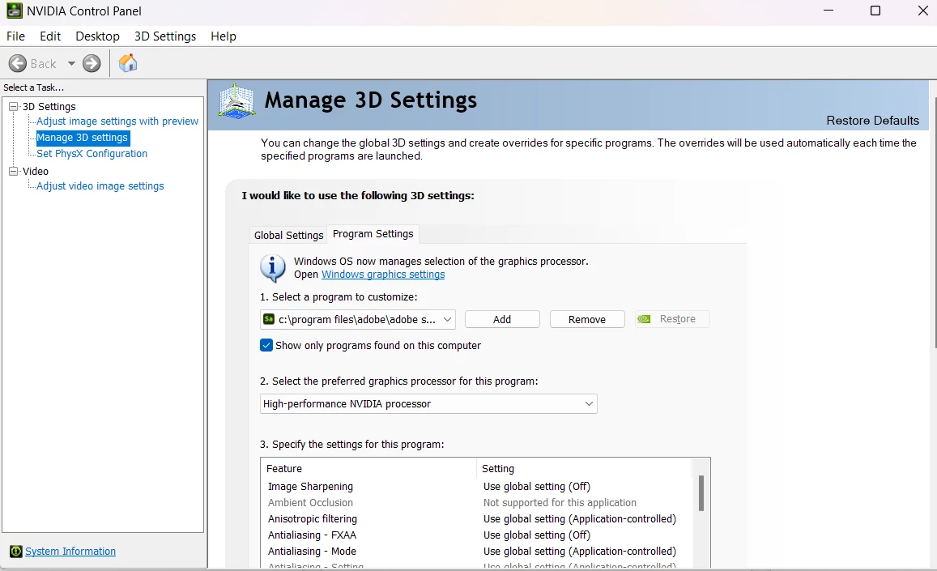Click the Home icon in toolbar
This screenshot has width=937, height=571.
click(x=128, y=63)
